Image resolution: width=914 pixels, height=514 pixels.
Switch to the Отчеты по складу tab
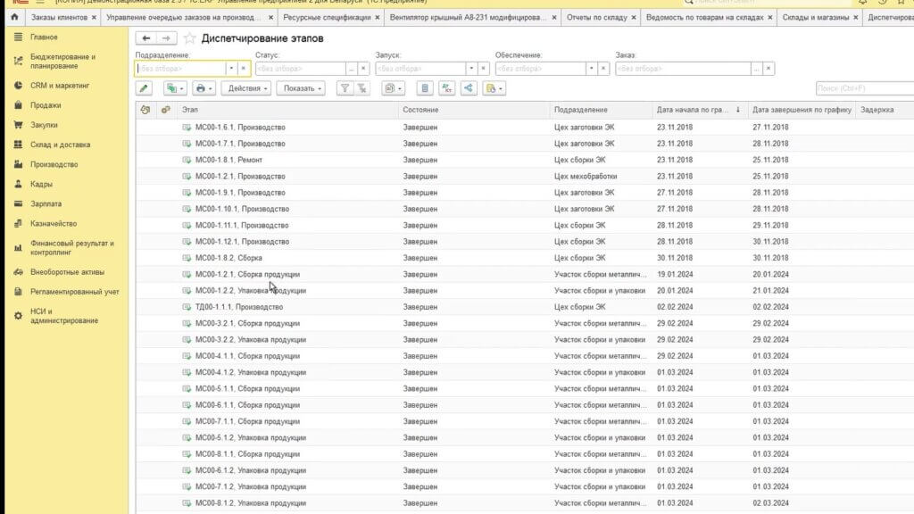598,17
